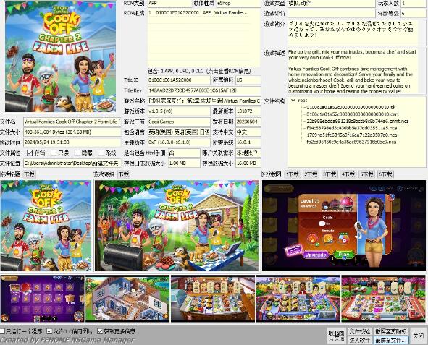This screenshot has height=345, width=428.
Task: Toggle the 隐藏 hidden attribute checkbox
Action: 77,153
